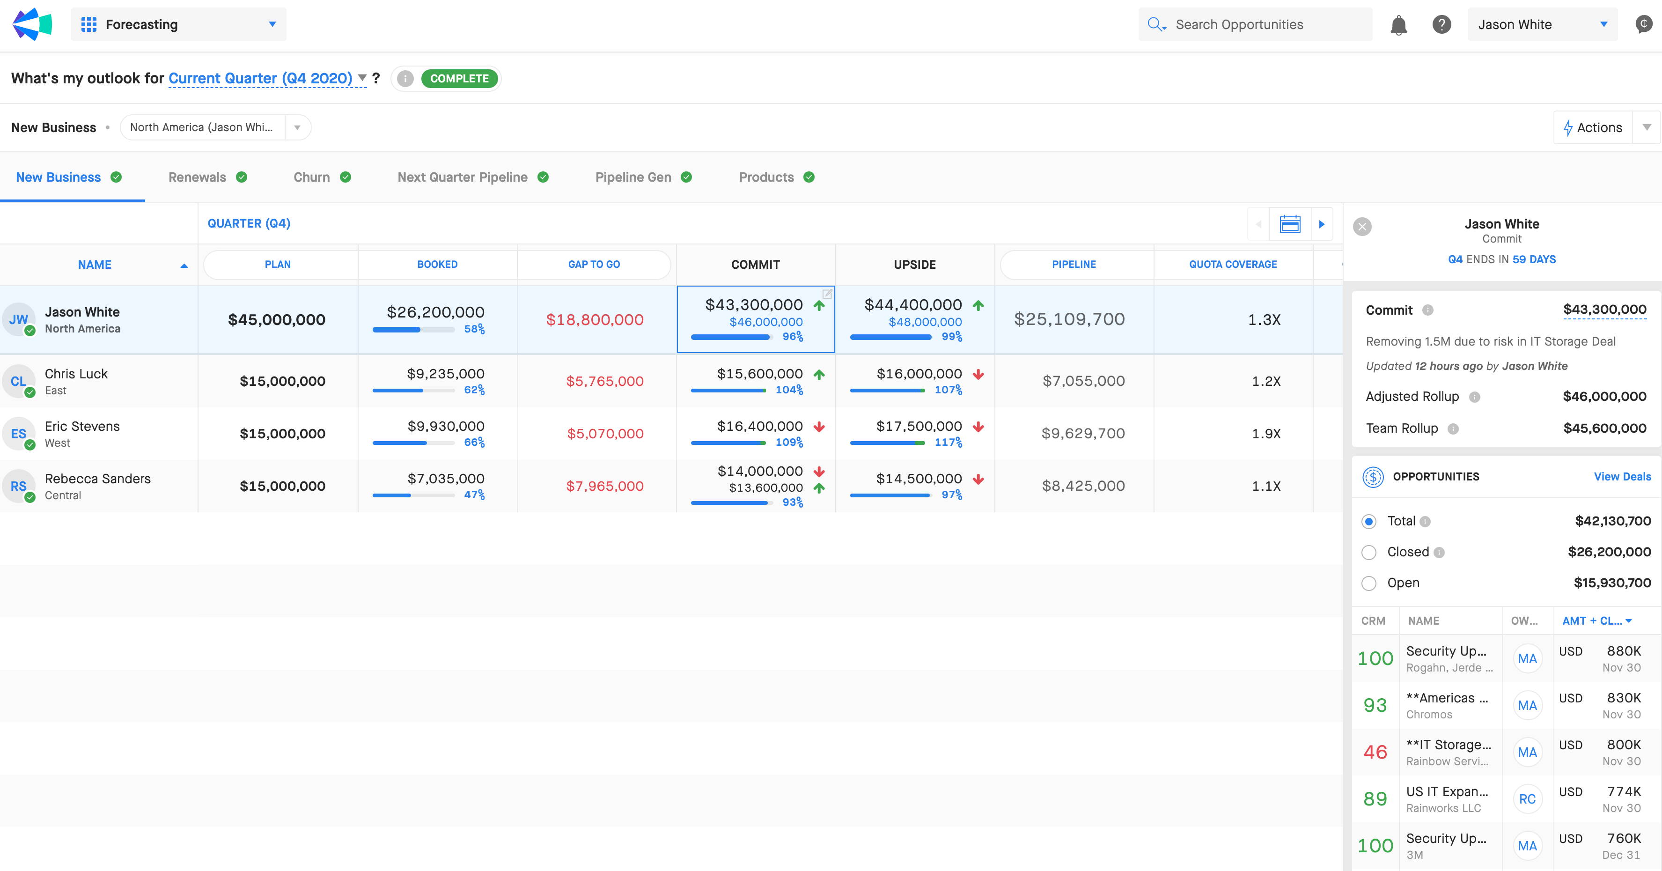Viewport: 1662px width, 871px height.
Task: Switch to the Renewals tab
Action: (x=198, y=177)
